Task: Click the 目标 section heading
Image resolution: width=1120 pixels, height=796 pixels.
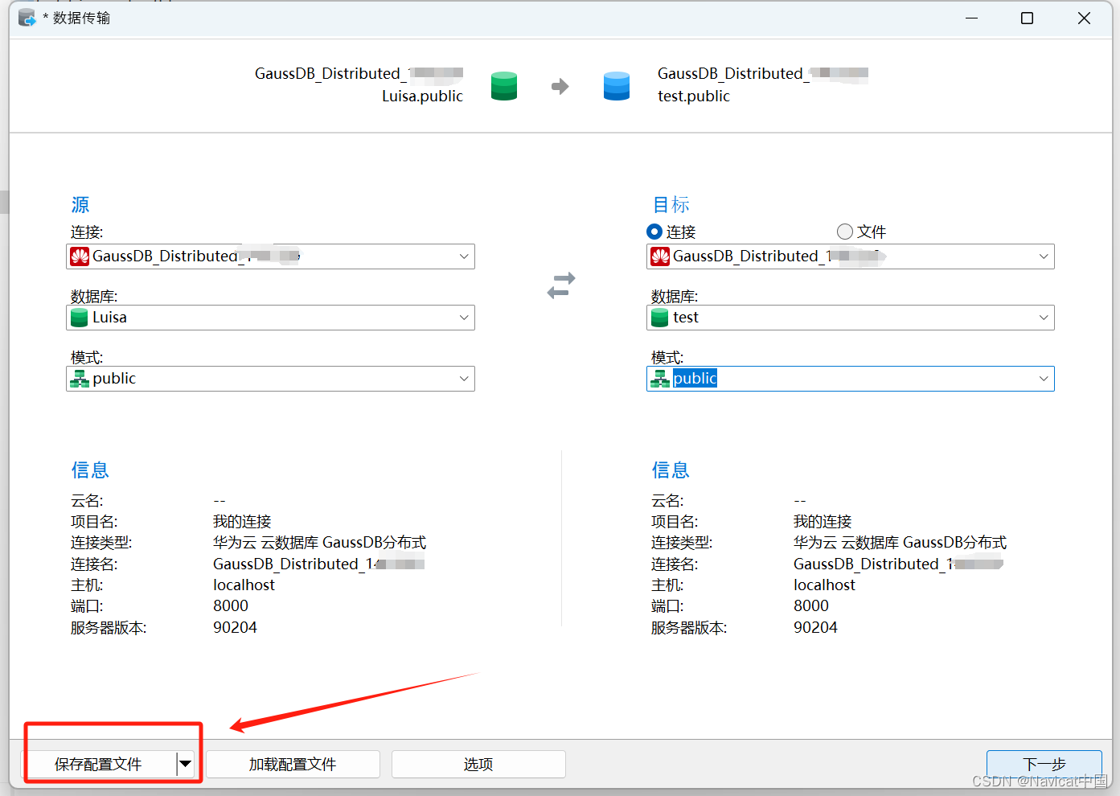Action: pos(671,205)
